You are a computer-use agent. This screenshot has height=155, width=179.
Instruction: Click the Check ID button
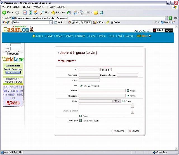pyautogui.click(x=106, y=70)
